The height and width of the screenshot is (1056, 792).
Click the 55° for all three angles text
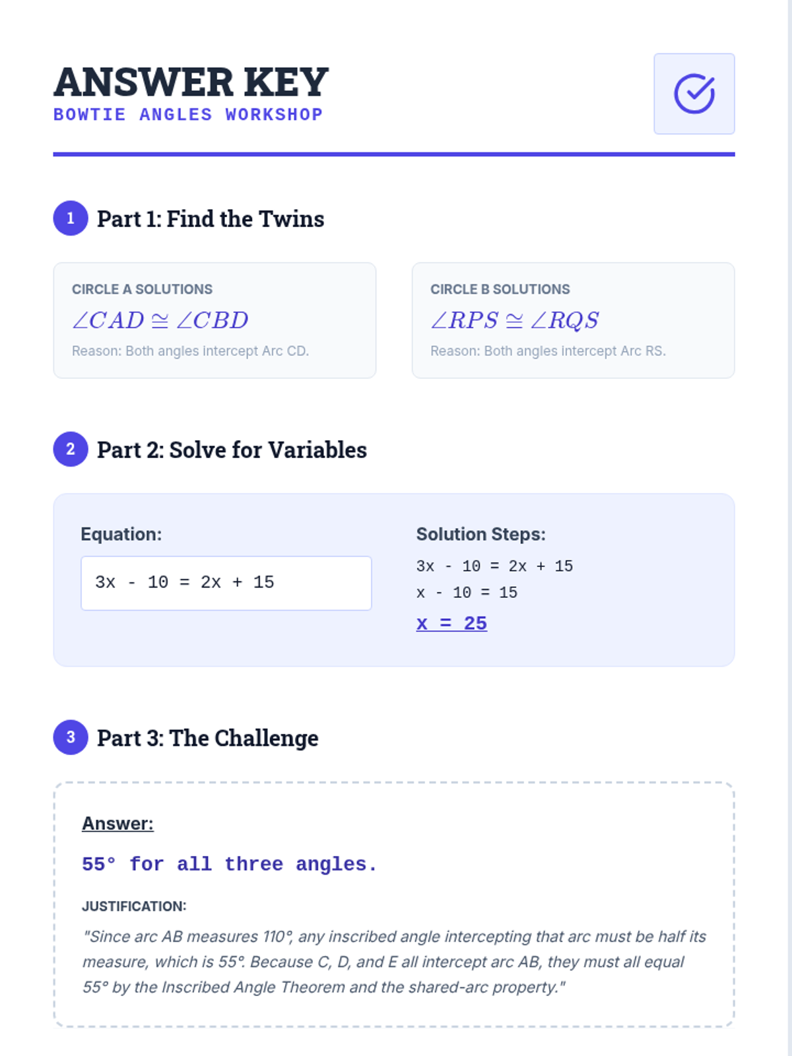(x=229, y=864)
